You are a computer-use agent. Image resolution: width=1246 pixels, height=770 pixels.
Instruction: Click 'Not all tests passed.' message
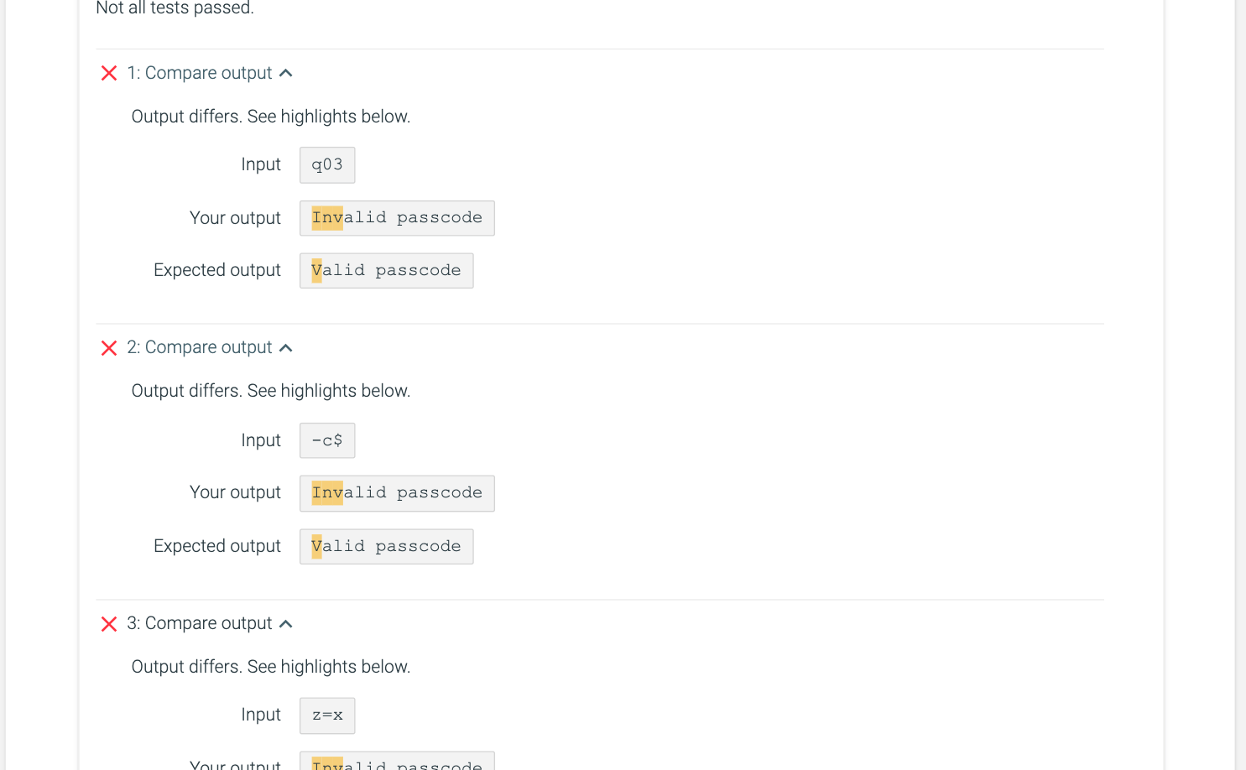click(175, 8)
